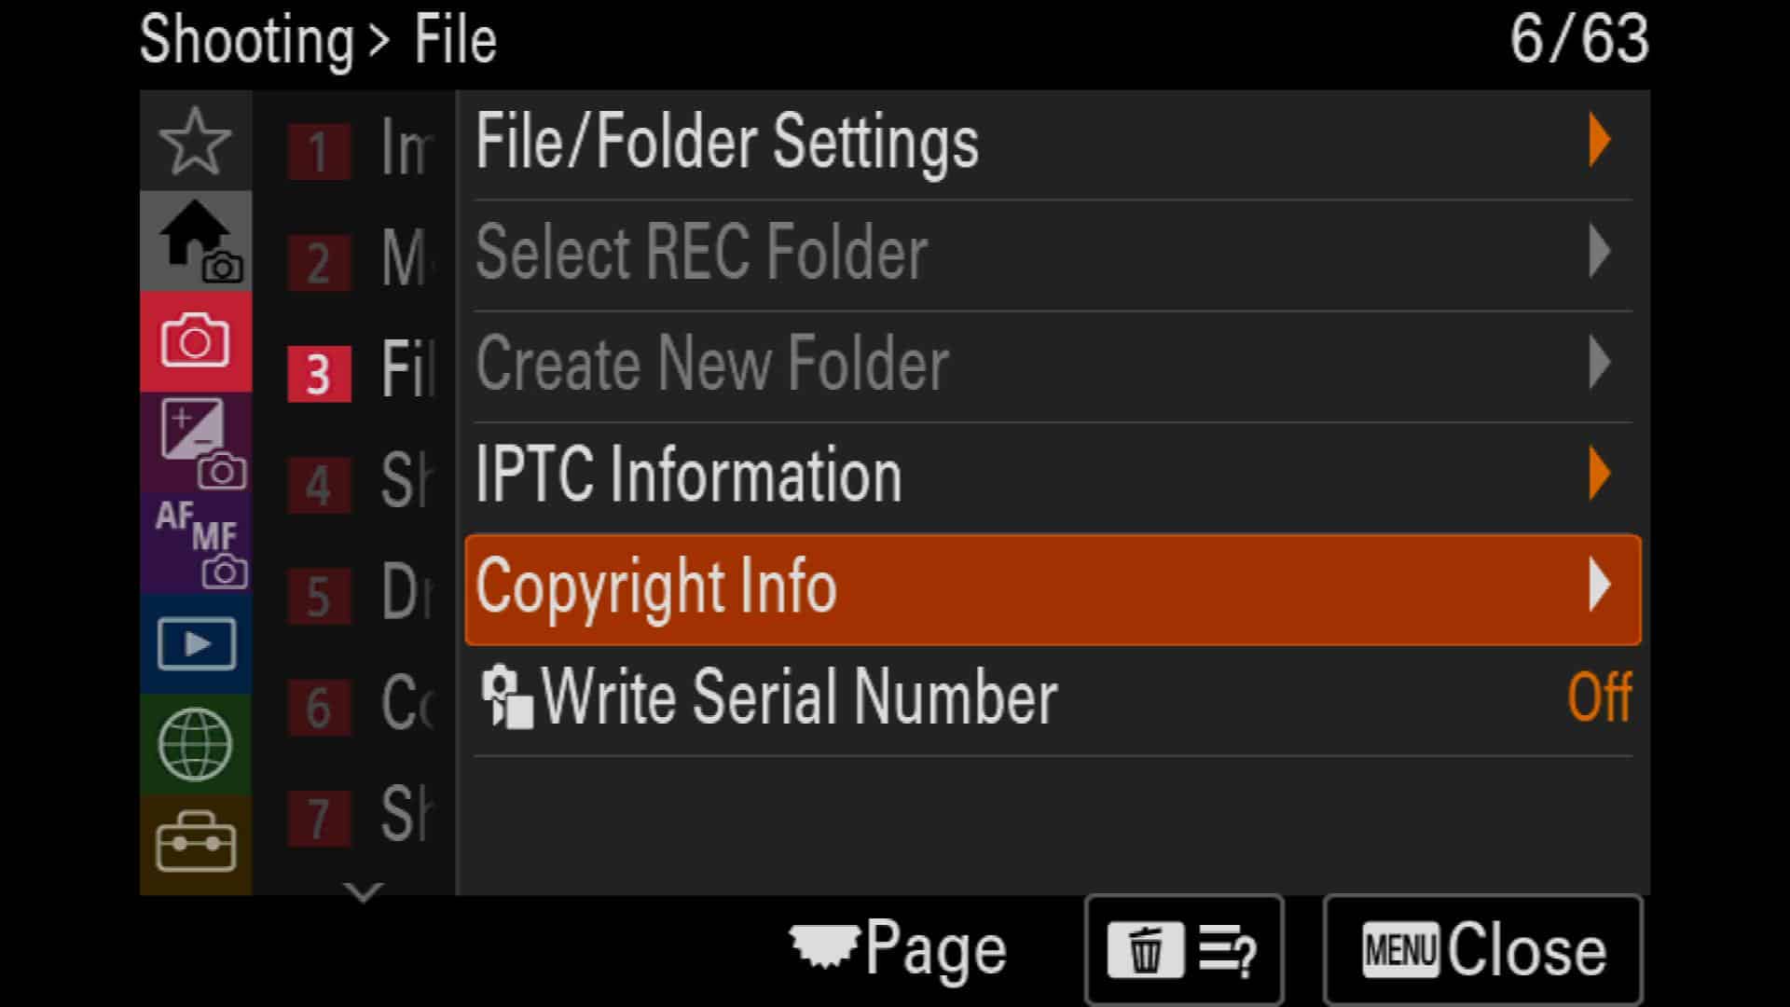This screenshot has height=1007, width=1790.
Task: Select group 3 File in the list
Action: coord(361,371)
